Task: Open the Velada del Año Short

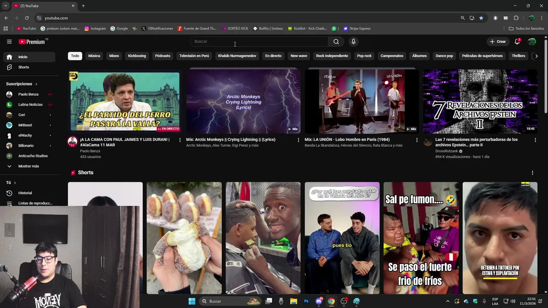Action: point(342,238)
